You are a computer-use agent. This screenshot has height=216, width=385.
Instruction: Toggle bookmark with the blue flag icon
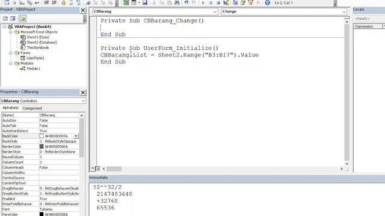88,2
